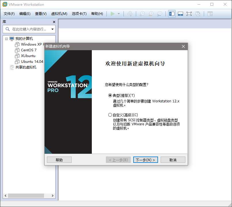Click the shared virtual machines icon
232x207 pixels.
tap(12, 67)
